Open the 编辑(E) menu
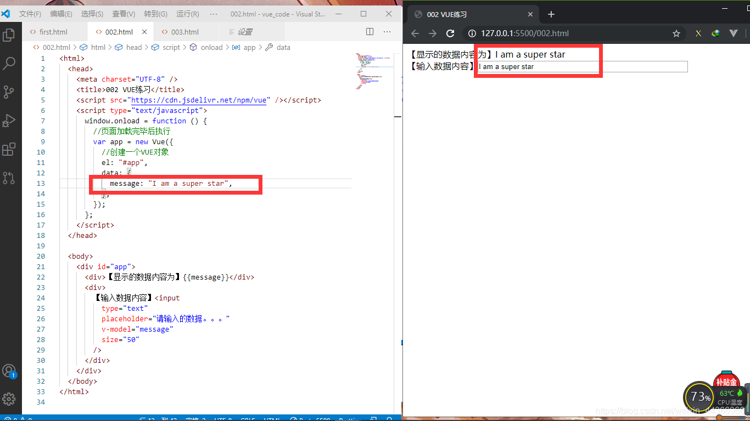Screen dimensions: 750x421 tap(61, 14)
